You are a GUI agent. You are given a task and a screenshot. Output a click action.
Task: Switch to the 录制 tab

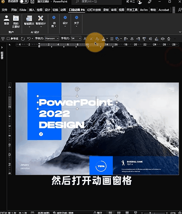click(106, 10)
